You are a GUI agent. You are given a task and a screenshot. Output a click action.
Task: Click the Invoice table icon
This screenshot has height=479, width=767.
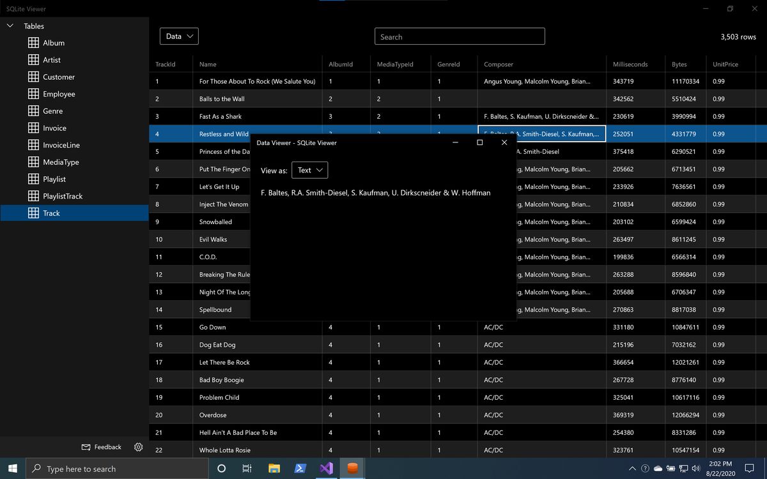pyautogui.click(x=33, y=128)
